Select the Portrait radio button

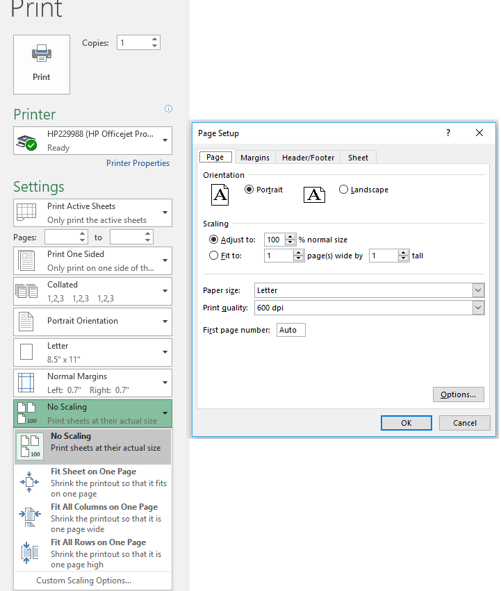tap(249, 190)
